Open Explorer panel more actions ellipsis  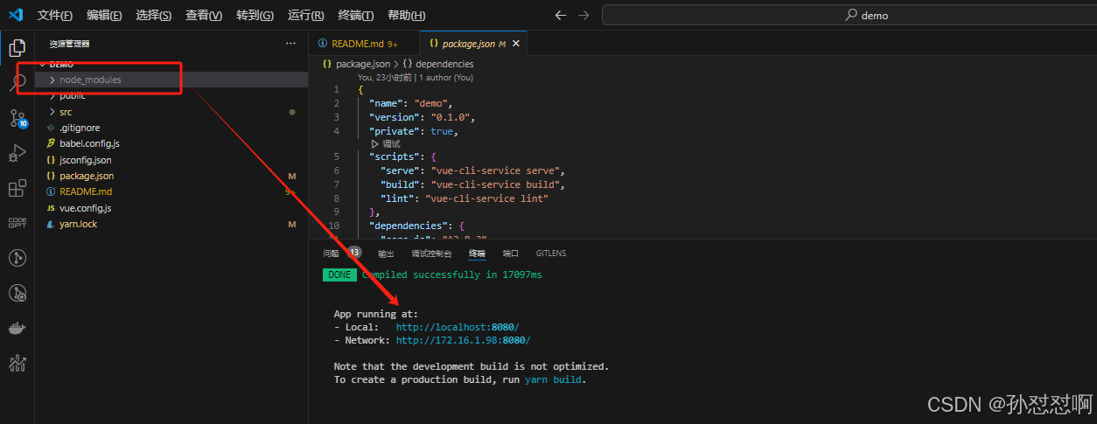click(x=290, y=43)
